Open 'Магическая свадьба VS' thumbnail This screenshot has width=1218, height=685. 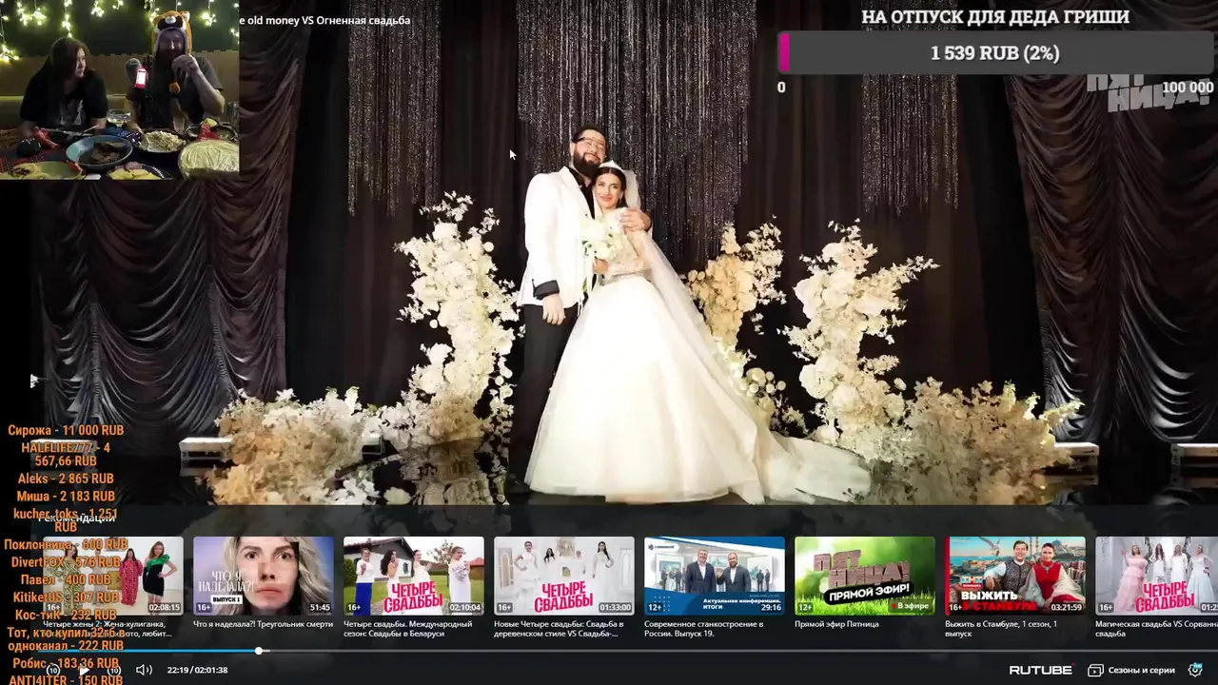point(1156,576)
